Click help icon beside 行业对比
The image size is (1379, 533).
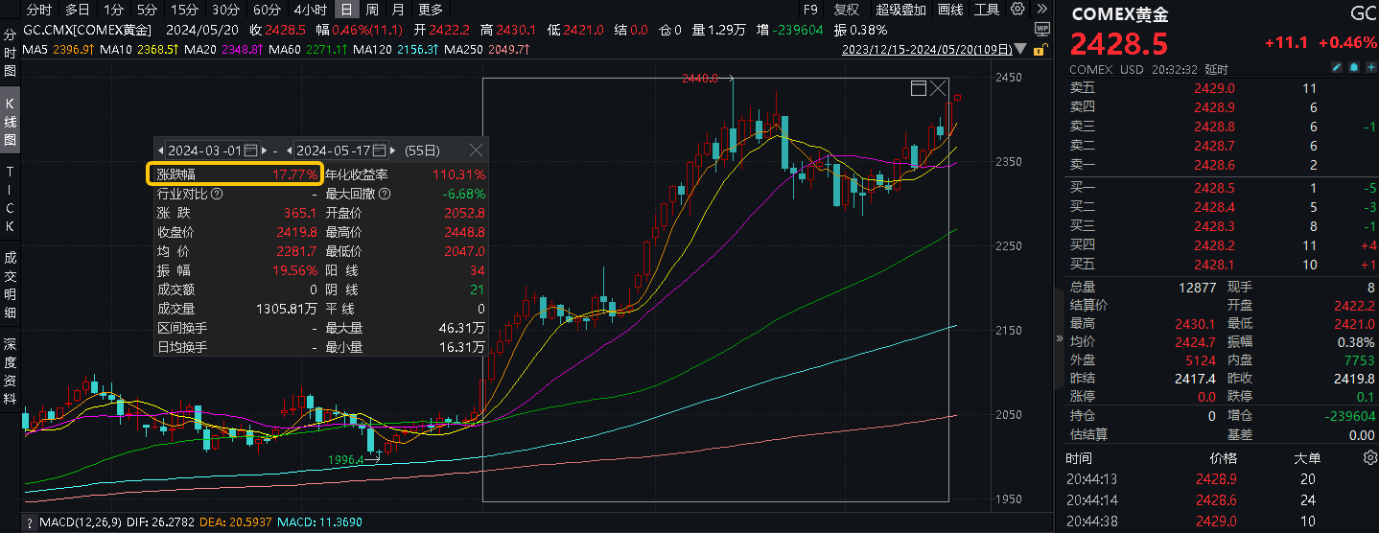click(217, 194)
